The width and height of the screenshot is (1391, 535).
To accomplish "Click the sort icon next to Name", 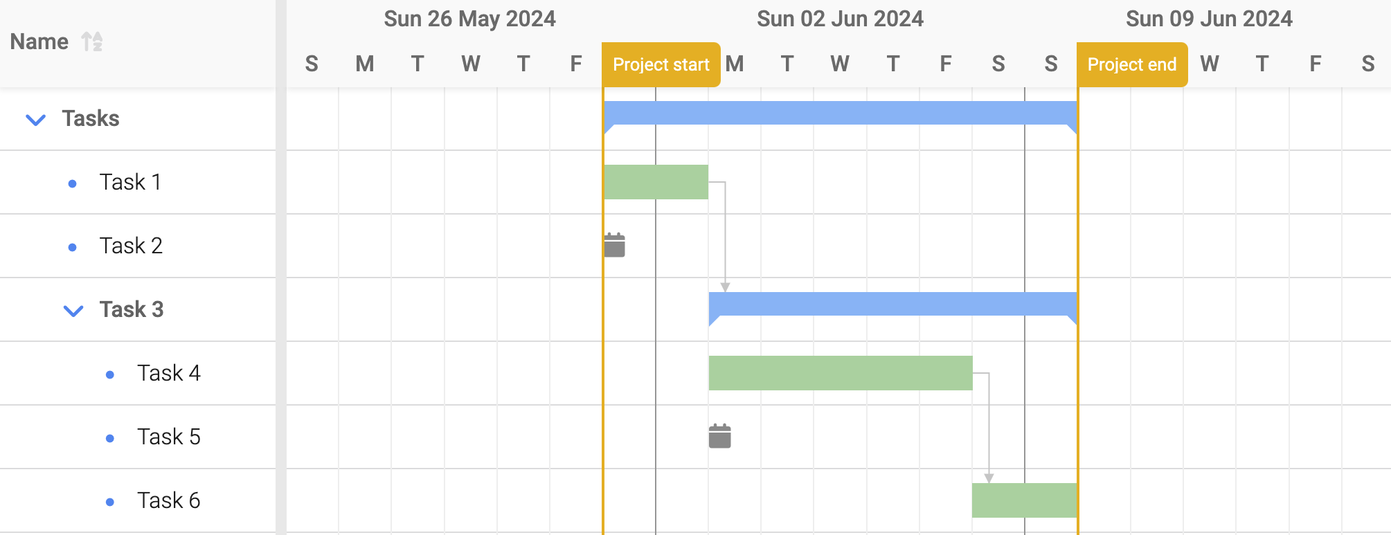I will (92, 42).
